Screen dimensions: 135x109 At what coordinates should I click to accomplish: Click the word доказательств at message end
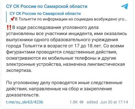click(23, 95)
